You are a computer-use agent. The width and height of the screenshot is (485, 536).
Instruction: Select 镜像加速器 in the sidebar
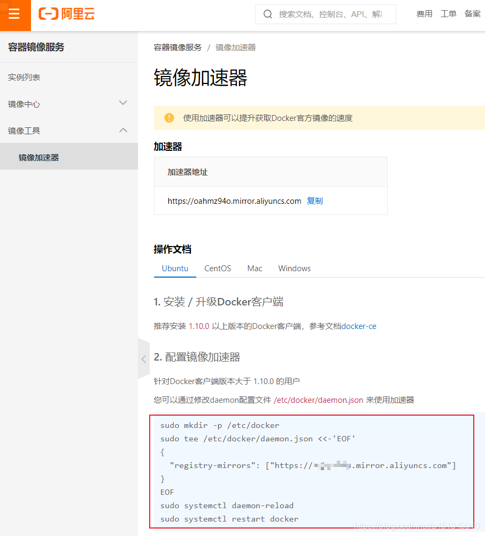[x=69, y=157]
